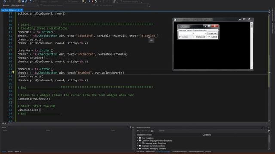This screenshot has height=154, width=275.
Task: Click the Save icon in the toolbar
Action: tap(23, 1)
